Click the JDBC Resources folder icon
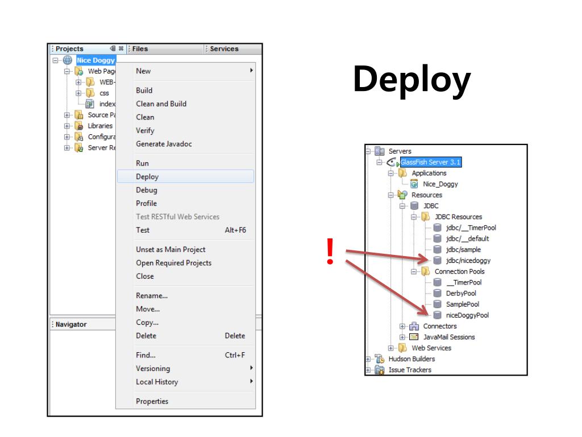The image size is (582, 437). coord(425,217)
